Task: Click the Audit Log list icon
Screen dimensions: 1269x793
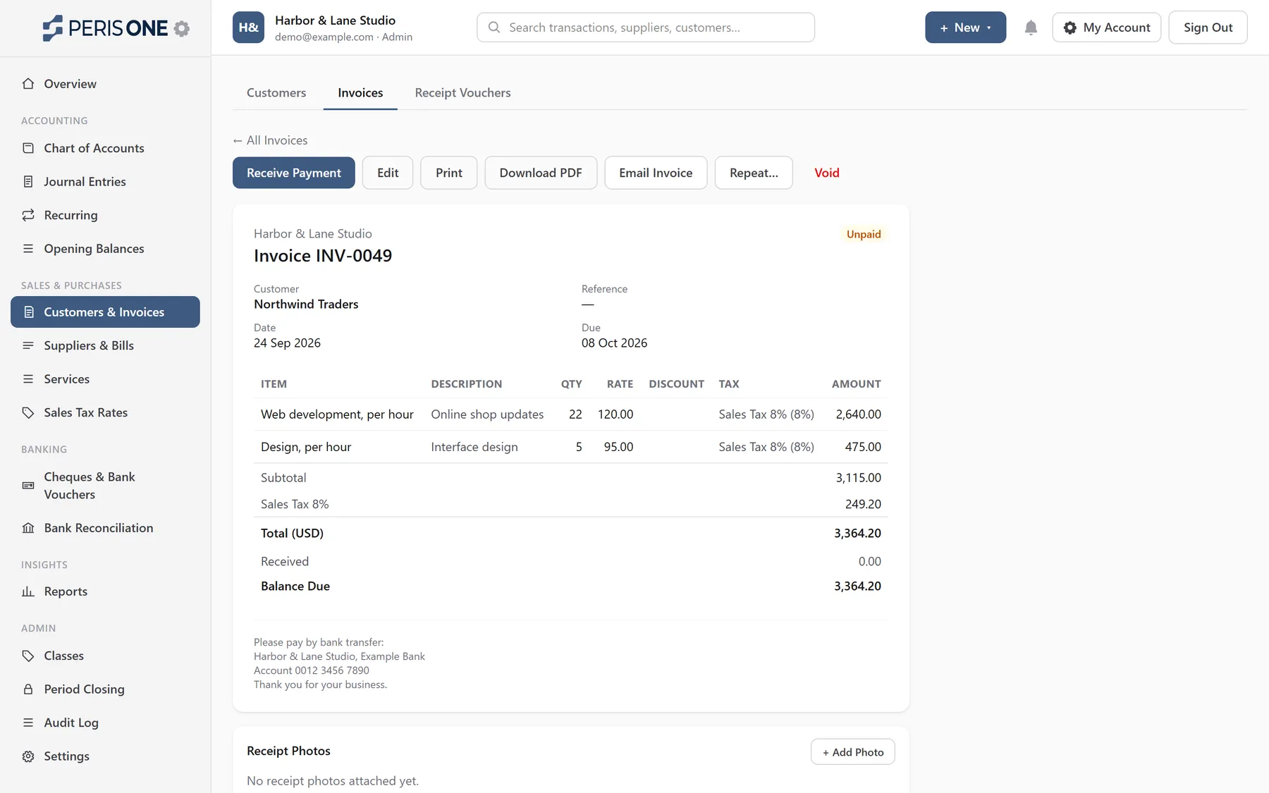Action: [x=28, y=723]
